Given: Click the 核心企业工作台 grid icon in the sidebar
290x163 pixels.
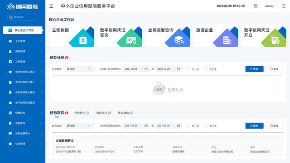Looking at the screenshot, I should click(10, 30).
